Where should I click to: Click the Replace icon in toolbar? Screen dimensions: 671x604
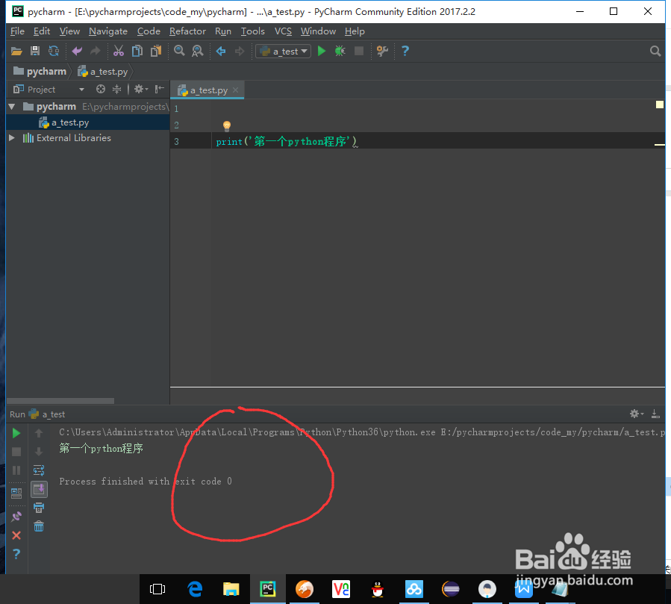click(x=197, y=52)
